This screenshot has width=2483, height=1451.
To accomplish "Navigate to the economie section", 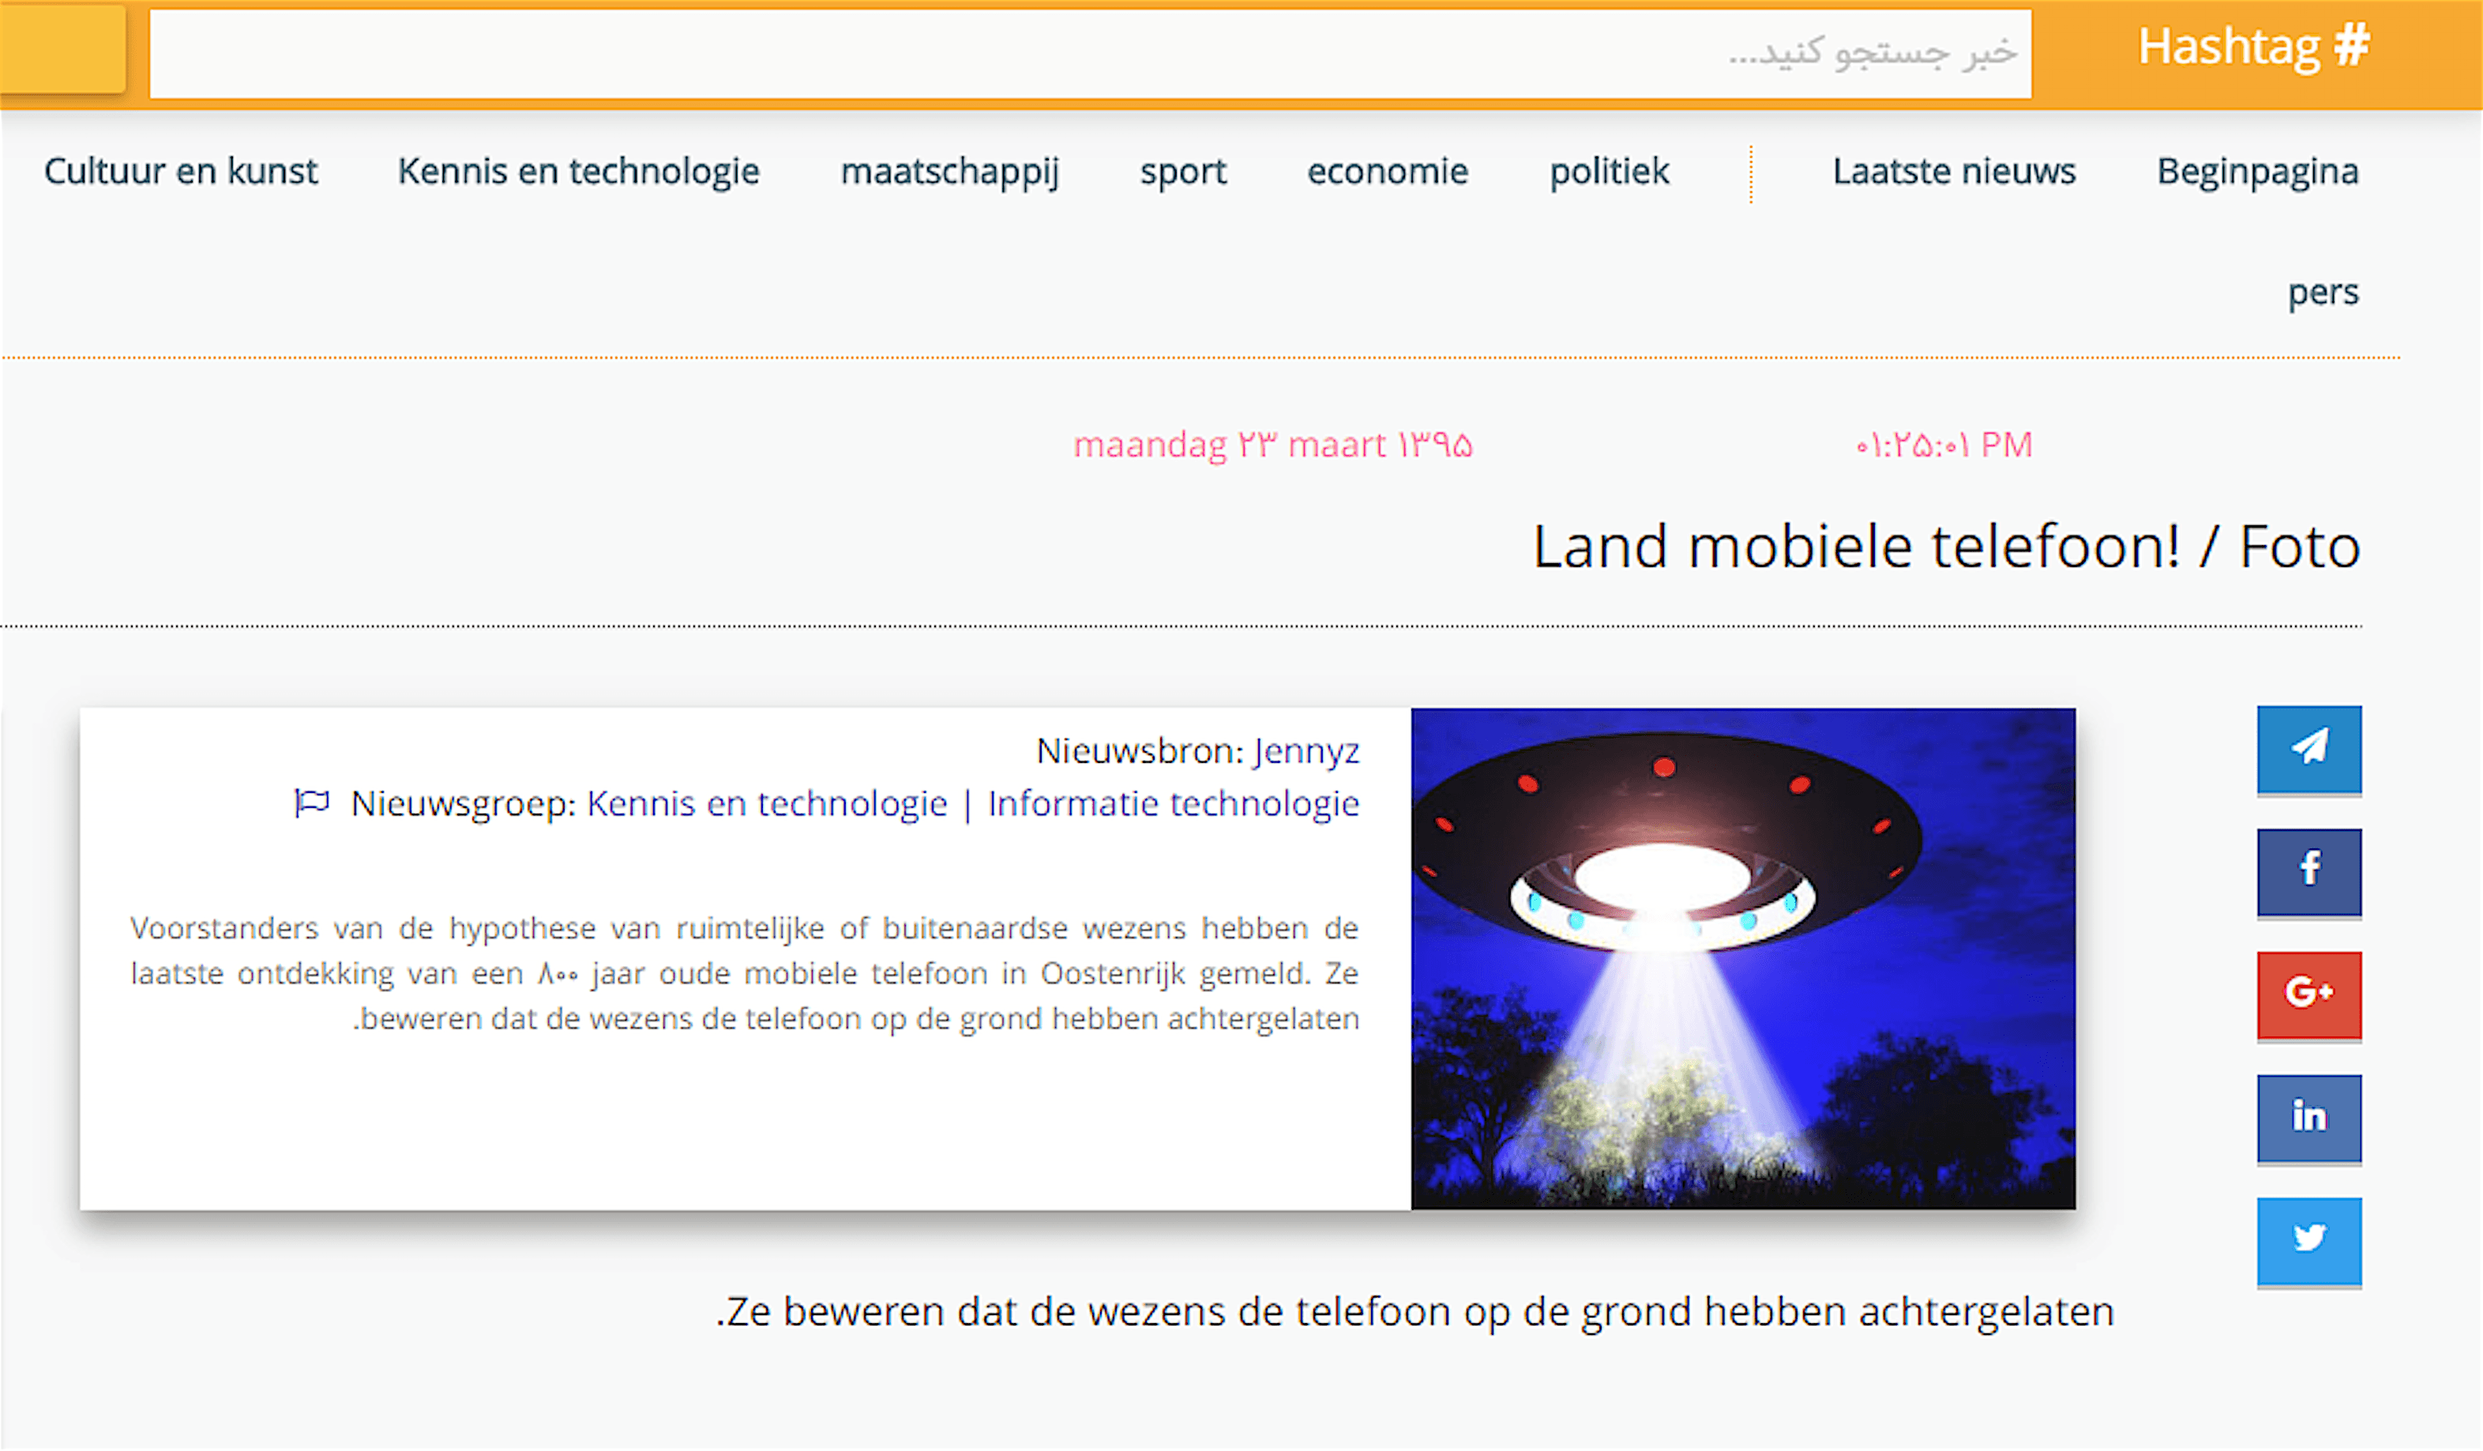I will [x=1386, y=171].
